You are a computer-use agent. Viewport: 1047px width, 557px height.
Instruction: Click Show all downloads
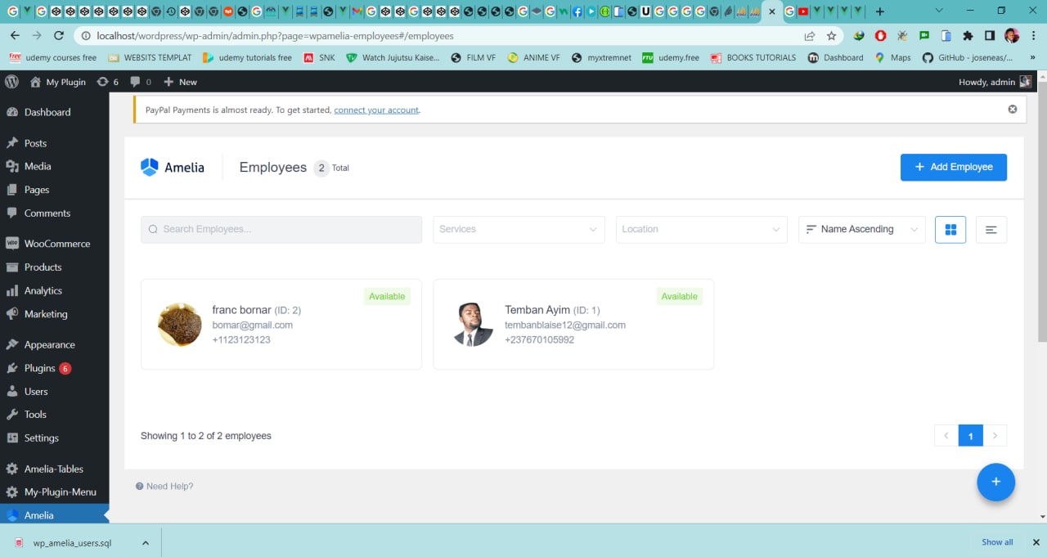click(997, 541)
